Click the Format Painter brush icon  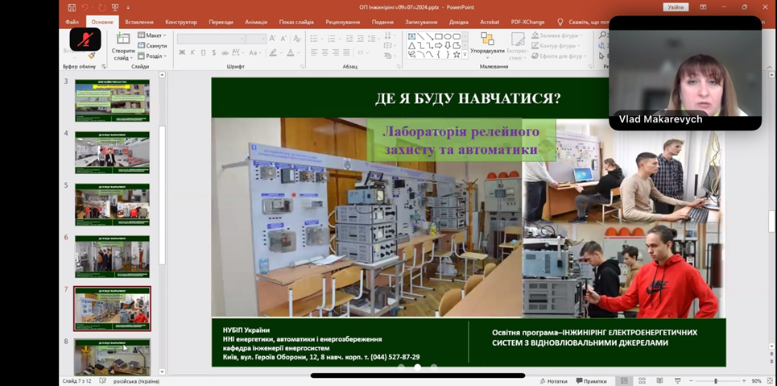[91, 56]
